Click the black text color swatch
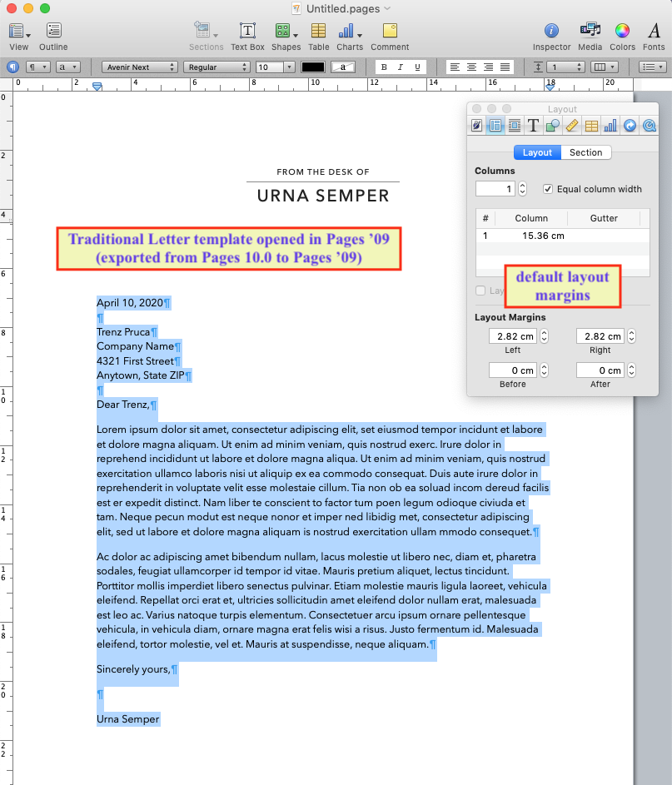 point(313,67)
